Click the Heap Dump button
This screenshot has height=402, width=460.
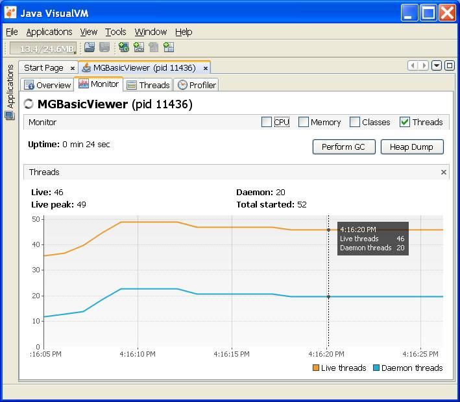pyautogui.click(x=411, y=147)
